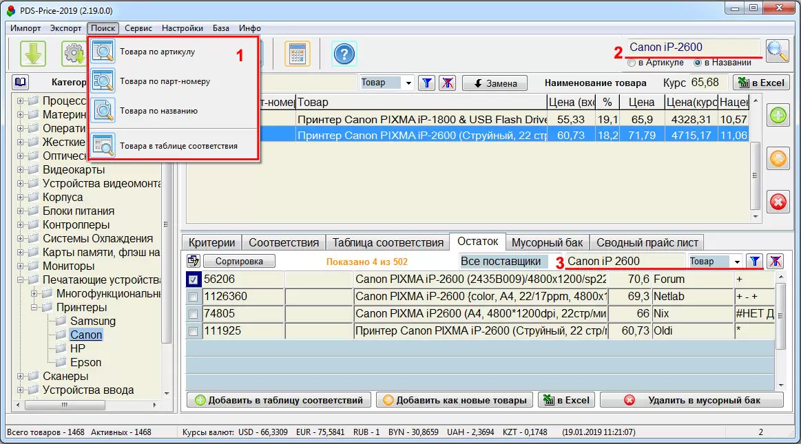Click the red delete circle on right side
This screenshot has width=801, height=444.
pos(778,202)
